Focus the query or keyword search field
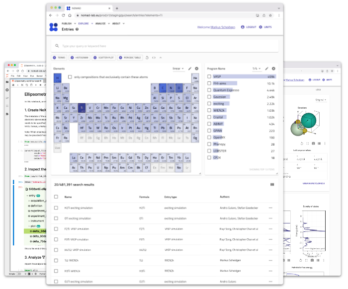This screenshot has height=289, width=348. point(165,46)
